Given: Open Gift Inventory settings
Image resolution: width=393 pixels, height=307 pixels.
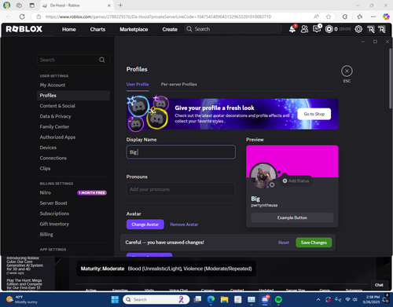Looking at the screenshot, I should [x=73, y=224].
